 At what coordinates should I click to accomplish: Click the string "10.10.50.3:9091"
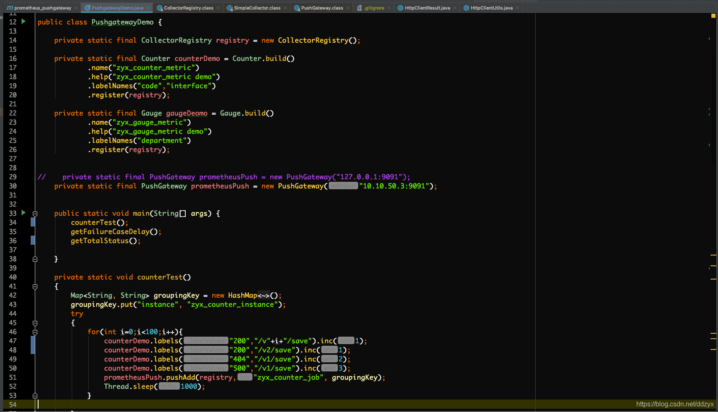pyautogui.click(x=394, y=186)
